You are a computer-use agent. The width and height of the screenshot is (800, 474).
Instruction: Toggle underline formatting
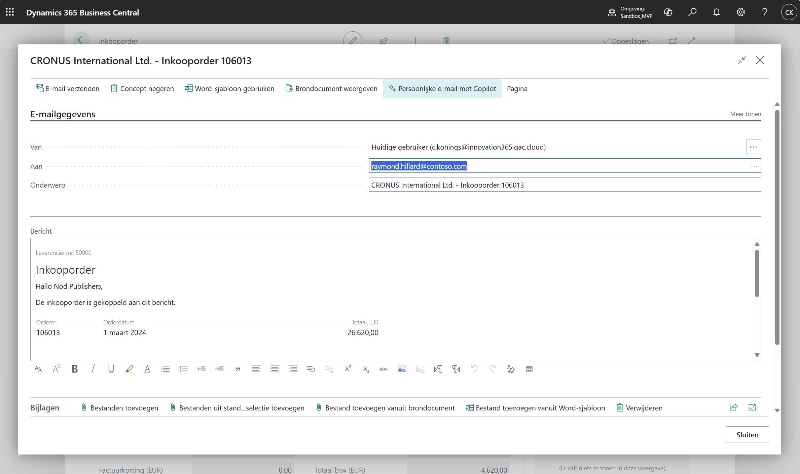point(111,369)
